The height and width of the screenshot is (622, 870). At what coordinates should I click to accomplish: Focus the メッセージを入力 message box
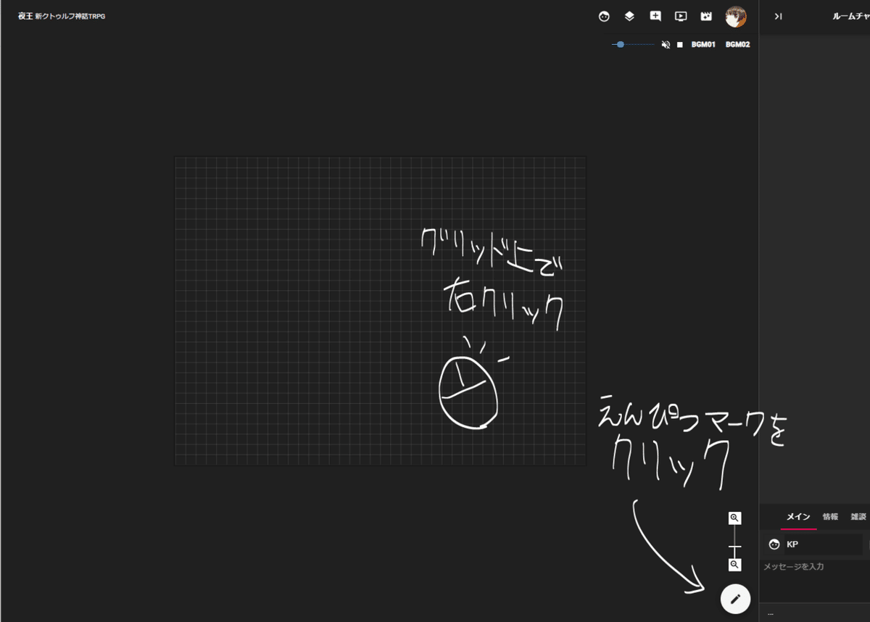[x=816, y=580]
